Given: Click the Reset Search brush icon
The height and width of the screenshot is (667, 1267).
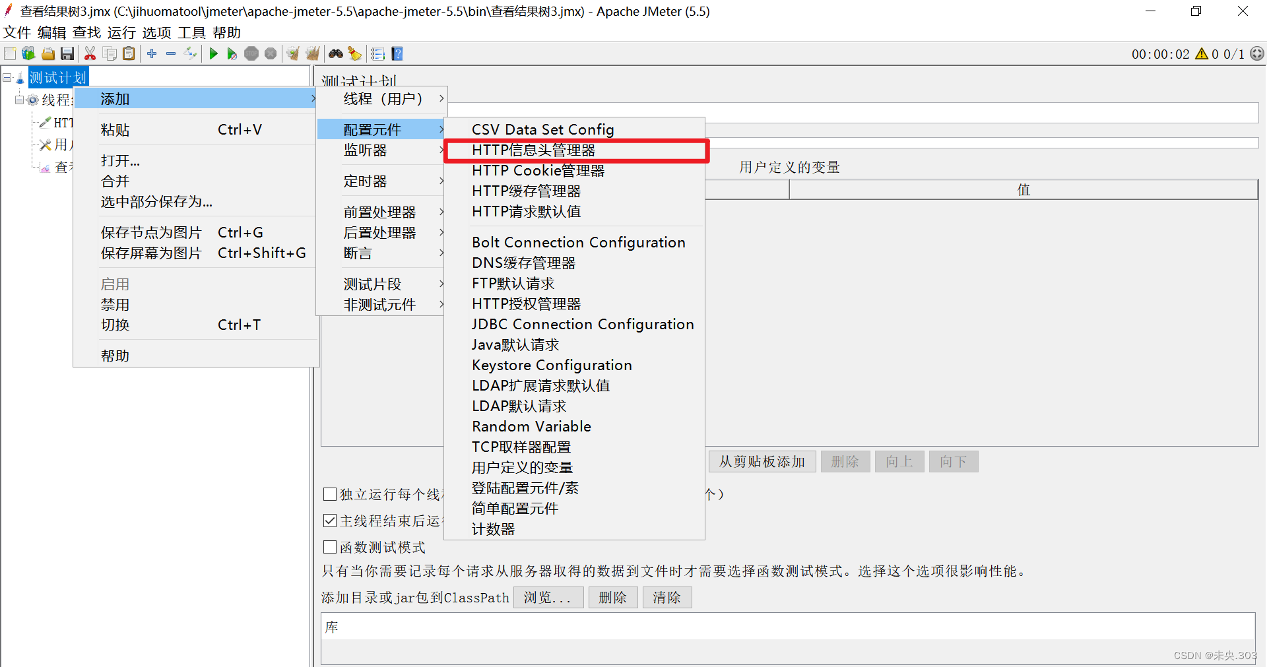Looking at the screenshot, I should (x=355, y=53).
